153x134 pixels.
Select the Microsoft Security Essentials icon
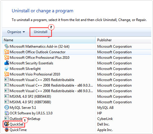(x=7, y=63)
